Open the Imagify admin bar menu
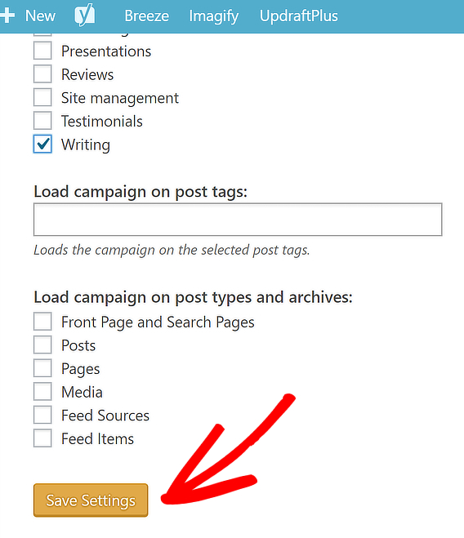Image resolution: width=464 pixels, height=538 pixels. tap(214, 16)
